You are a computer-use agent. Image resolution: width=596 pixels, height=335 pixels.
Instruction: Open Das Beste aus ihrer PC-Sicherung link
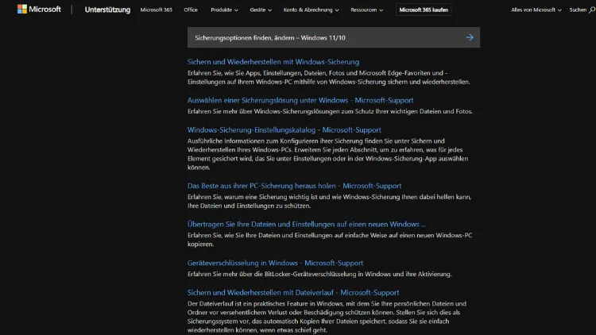pyautogui.click(x=294, y=185)
